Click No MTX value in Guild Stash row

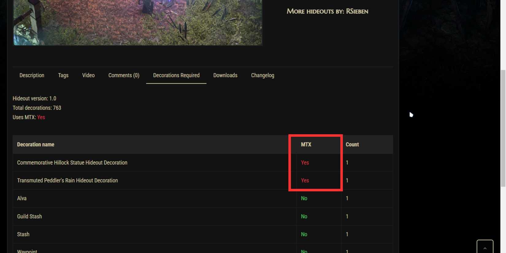(x=304, y=217)
